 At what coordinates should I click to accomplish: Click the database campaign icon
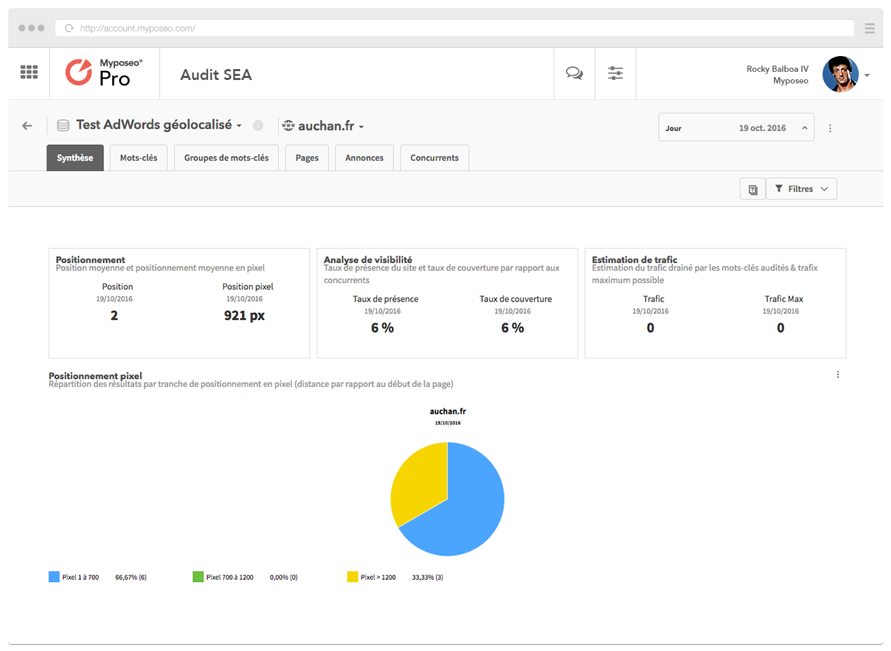click(x=63, y=126)
